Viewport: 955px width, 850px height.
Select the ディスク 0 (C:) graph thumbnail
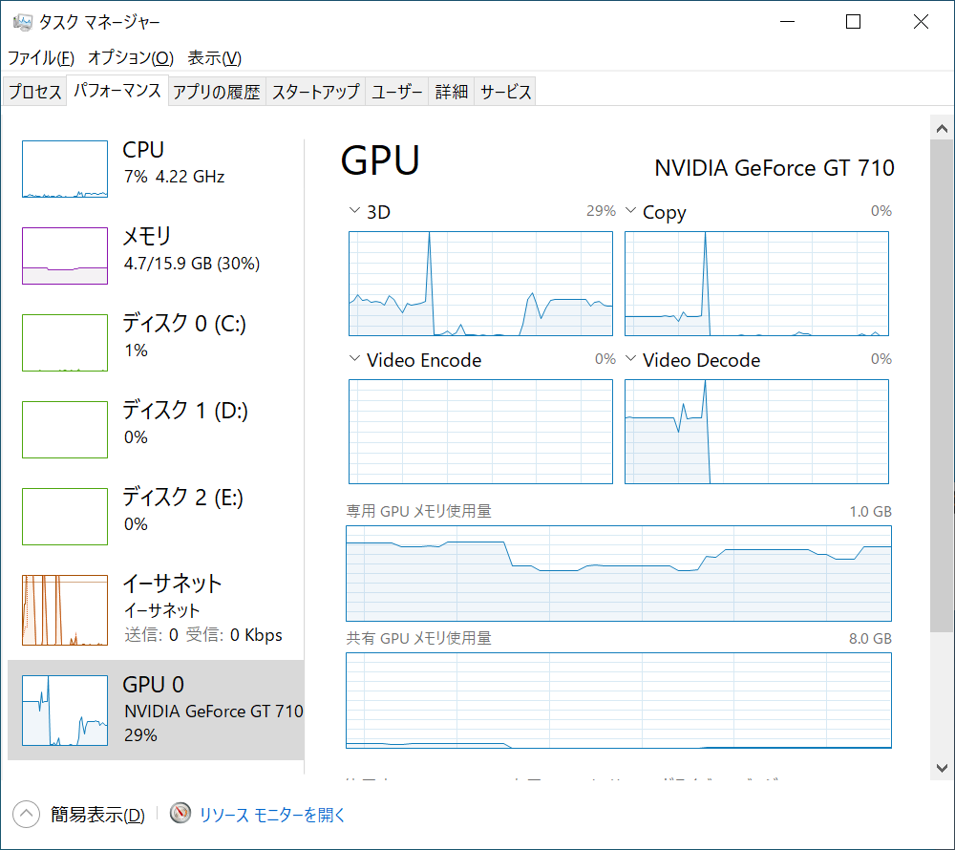point(65,343)
